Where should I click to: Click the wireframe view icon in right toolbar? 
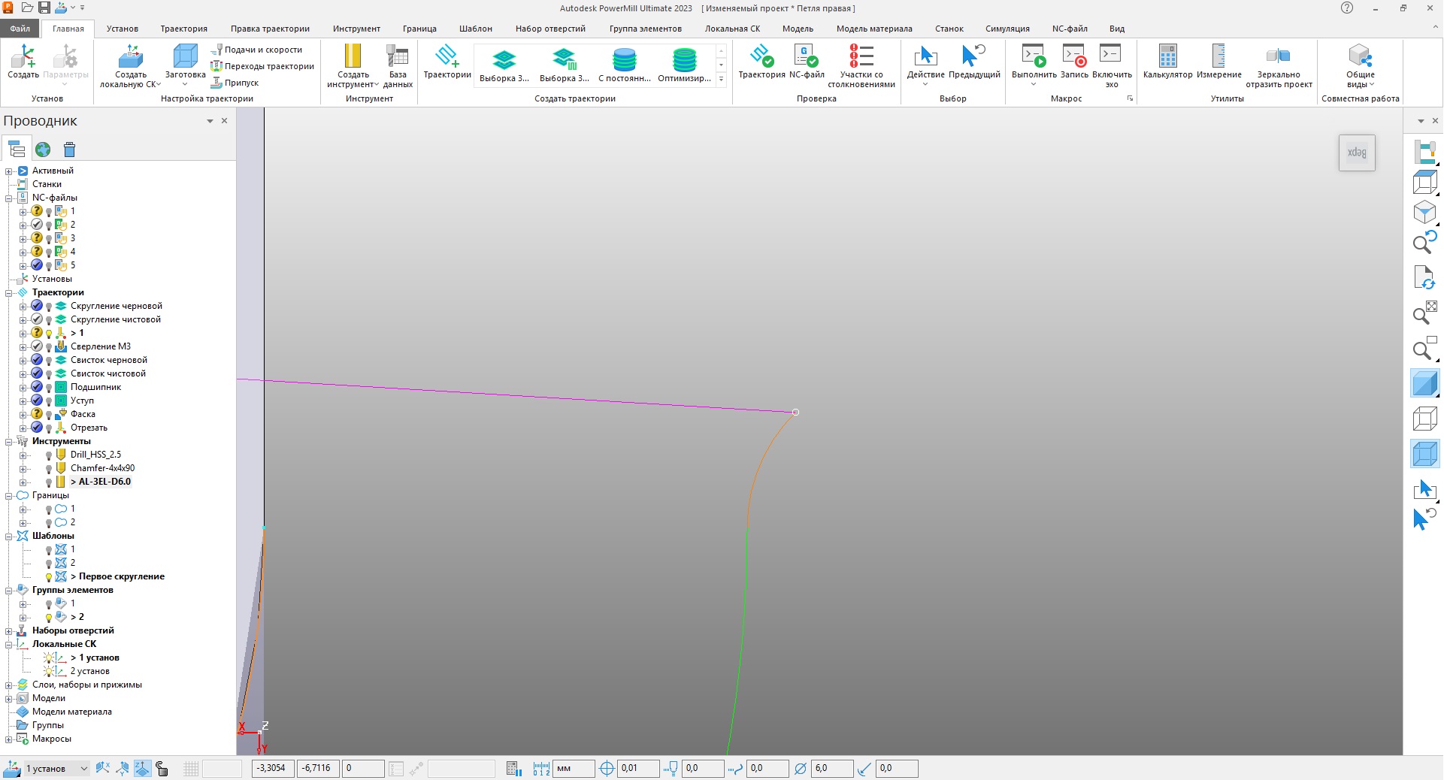click(1424, 419)
